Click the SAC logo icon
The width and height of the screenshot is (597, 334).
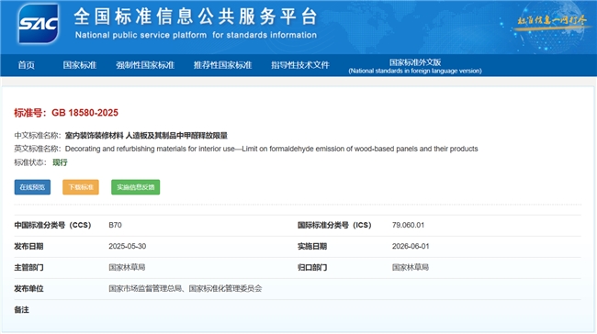pos(39,24)
